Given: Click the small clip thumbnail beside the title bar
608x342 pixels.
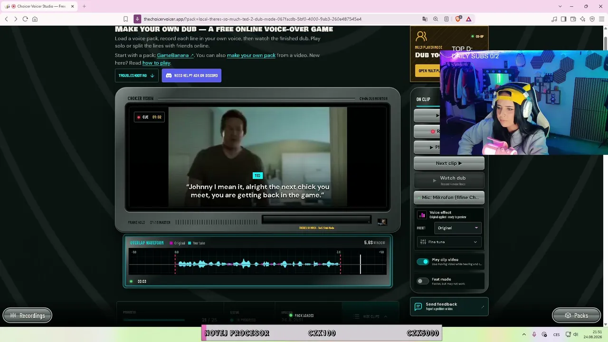Looking at the screenshot, I should coord(382,222).
